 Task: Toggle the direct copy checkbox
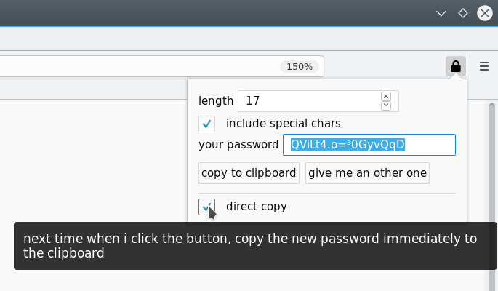tap(206, 207)
